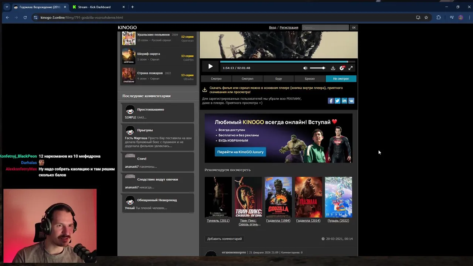Click the OK search button
Viewport: 473px width, 266px height.
click(354, 27)
